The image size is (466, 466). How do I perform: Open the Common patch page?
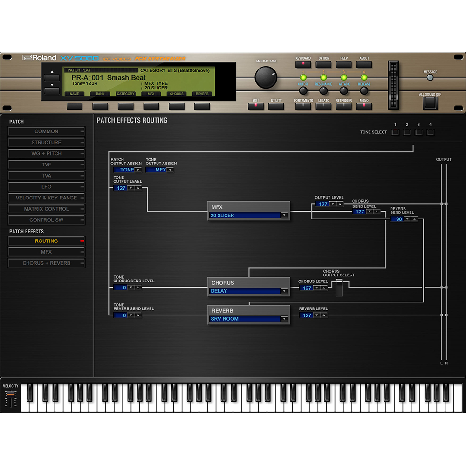[x=47, y=131]
